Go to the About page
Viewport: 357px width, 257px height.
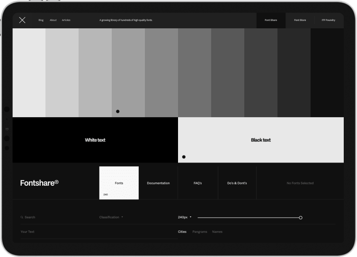(53, 20)
